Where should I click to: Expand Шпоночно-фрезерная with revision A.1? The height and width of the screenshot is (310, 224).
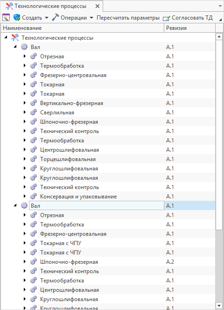tap(25, 121)
